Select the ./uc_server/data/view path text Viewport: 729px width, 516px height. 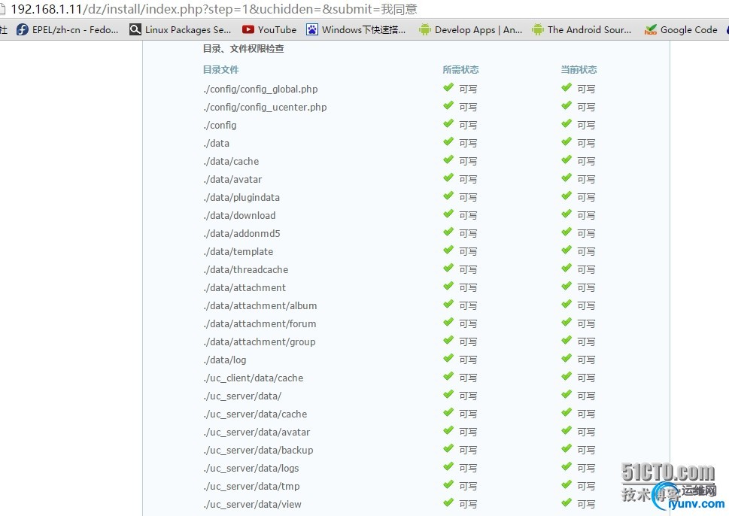pos(252,505)
